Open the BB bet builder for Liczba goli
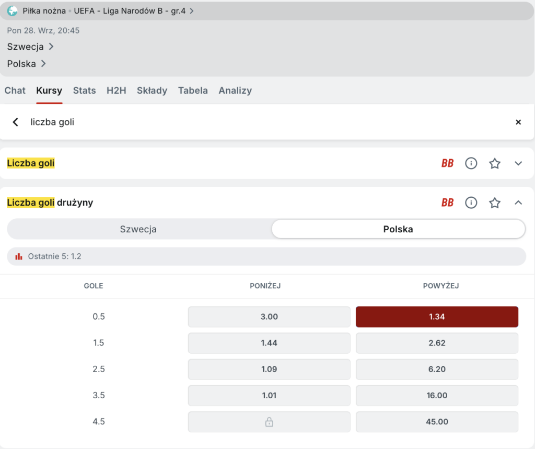Viewport: 535px width, 449px height. point(447,163)
